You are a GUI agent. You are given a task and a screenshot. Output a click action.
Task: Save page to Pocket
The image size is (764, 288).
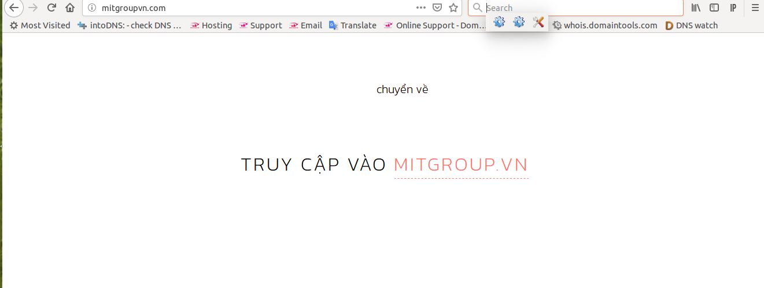(x=437, y=8)
